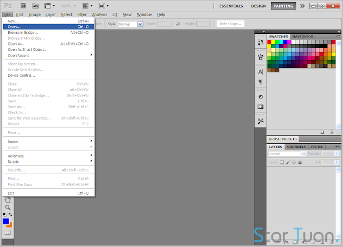Viewport: 343px width, 247px height.
Task: Open the Style dropdown set to Normal
Action: click(x=130, y=24)
